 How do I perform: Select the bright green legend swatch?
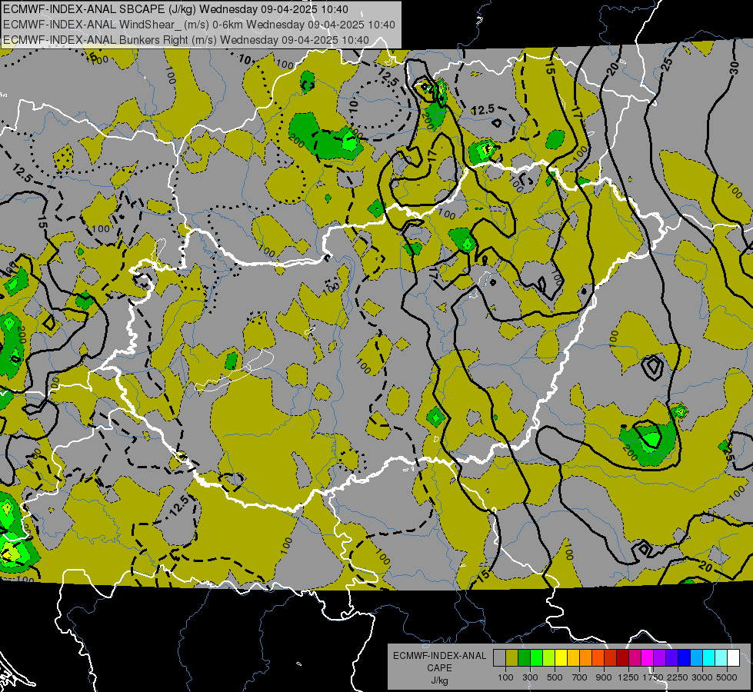[536, 658]
